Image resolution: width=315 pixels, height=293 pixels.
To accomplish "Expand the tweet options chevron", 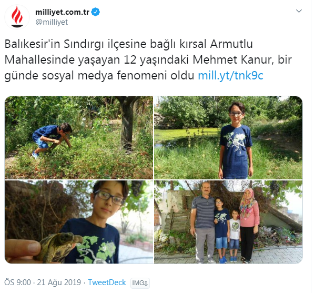I will click(299, 11).
